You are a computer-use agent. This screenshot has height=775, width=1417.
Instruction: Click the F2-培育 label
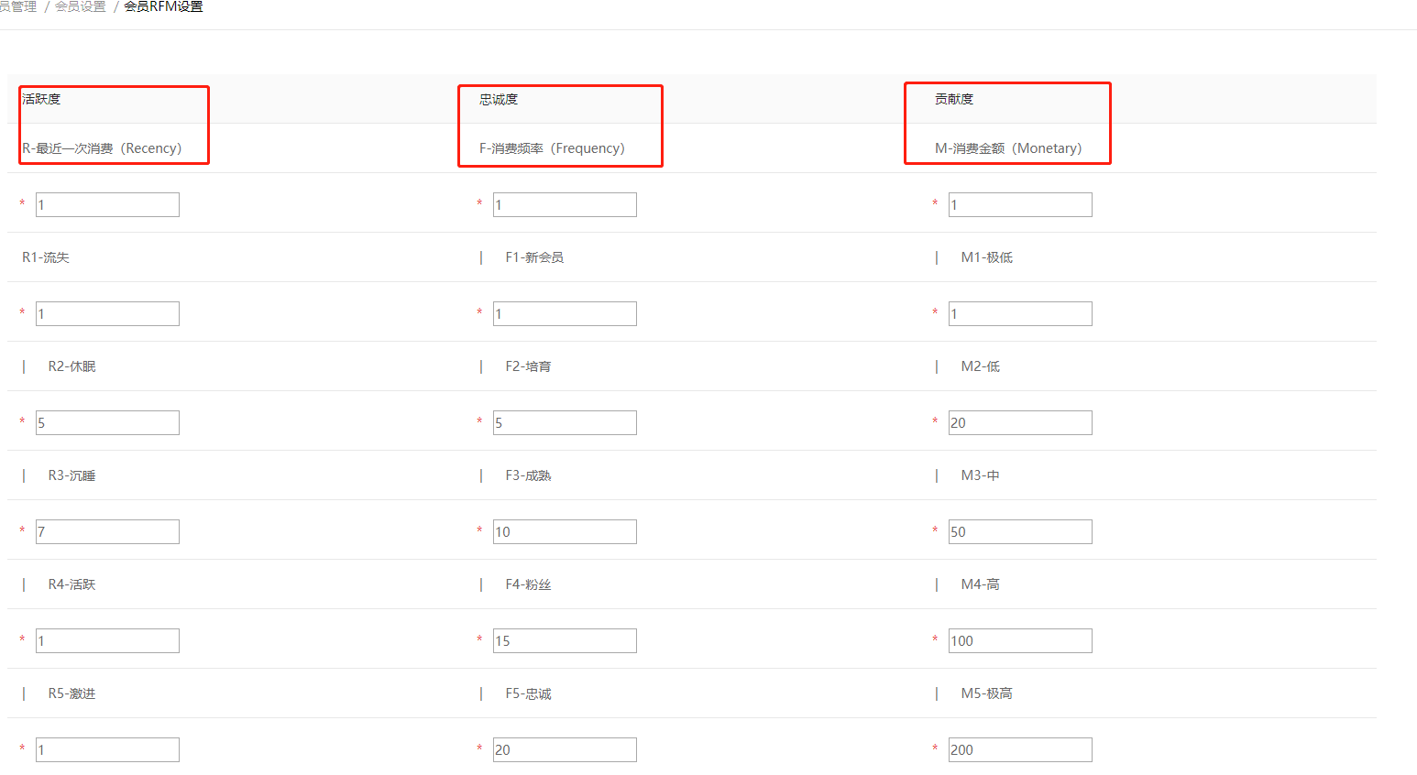pyautogui.click(x=528, y=366)
